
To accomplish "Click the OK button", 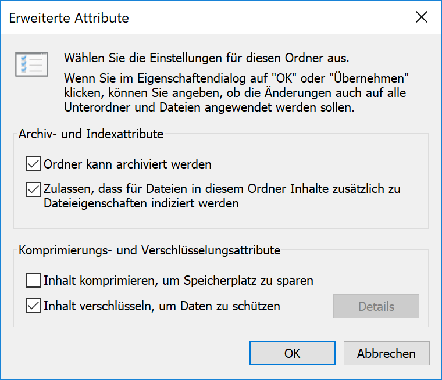I will 293,353.
